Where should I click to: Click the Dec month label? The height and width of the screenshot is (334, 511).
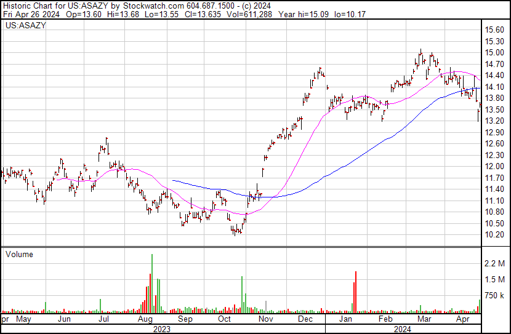pyautogui.click(x=305, y=319)
